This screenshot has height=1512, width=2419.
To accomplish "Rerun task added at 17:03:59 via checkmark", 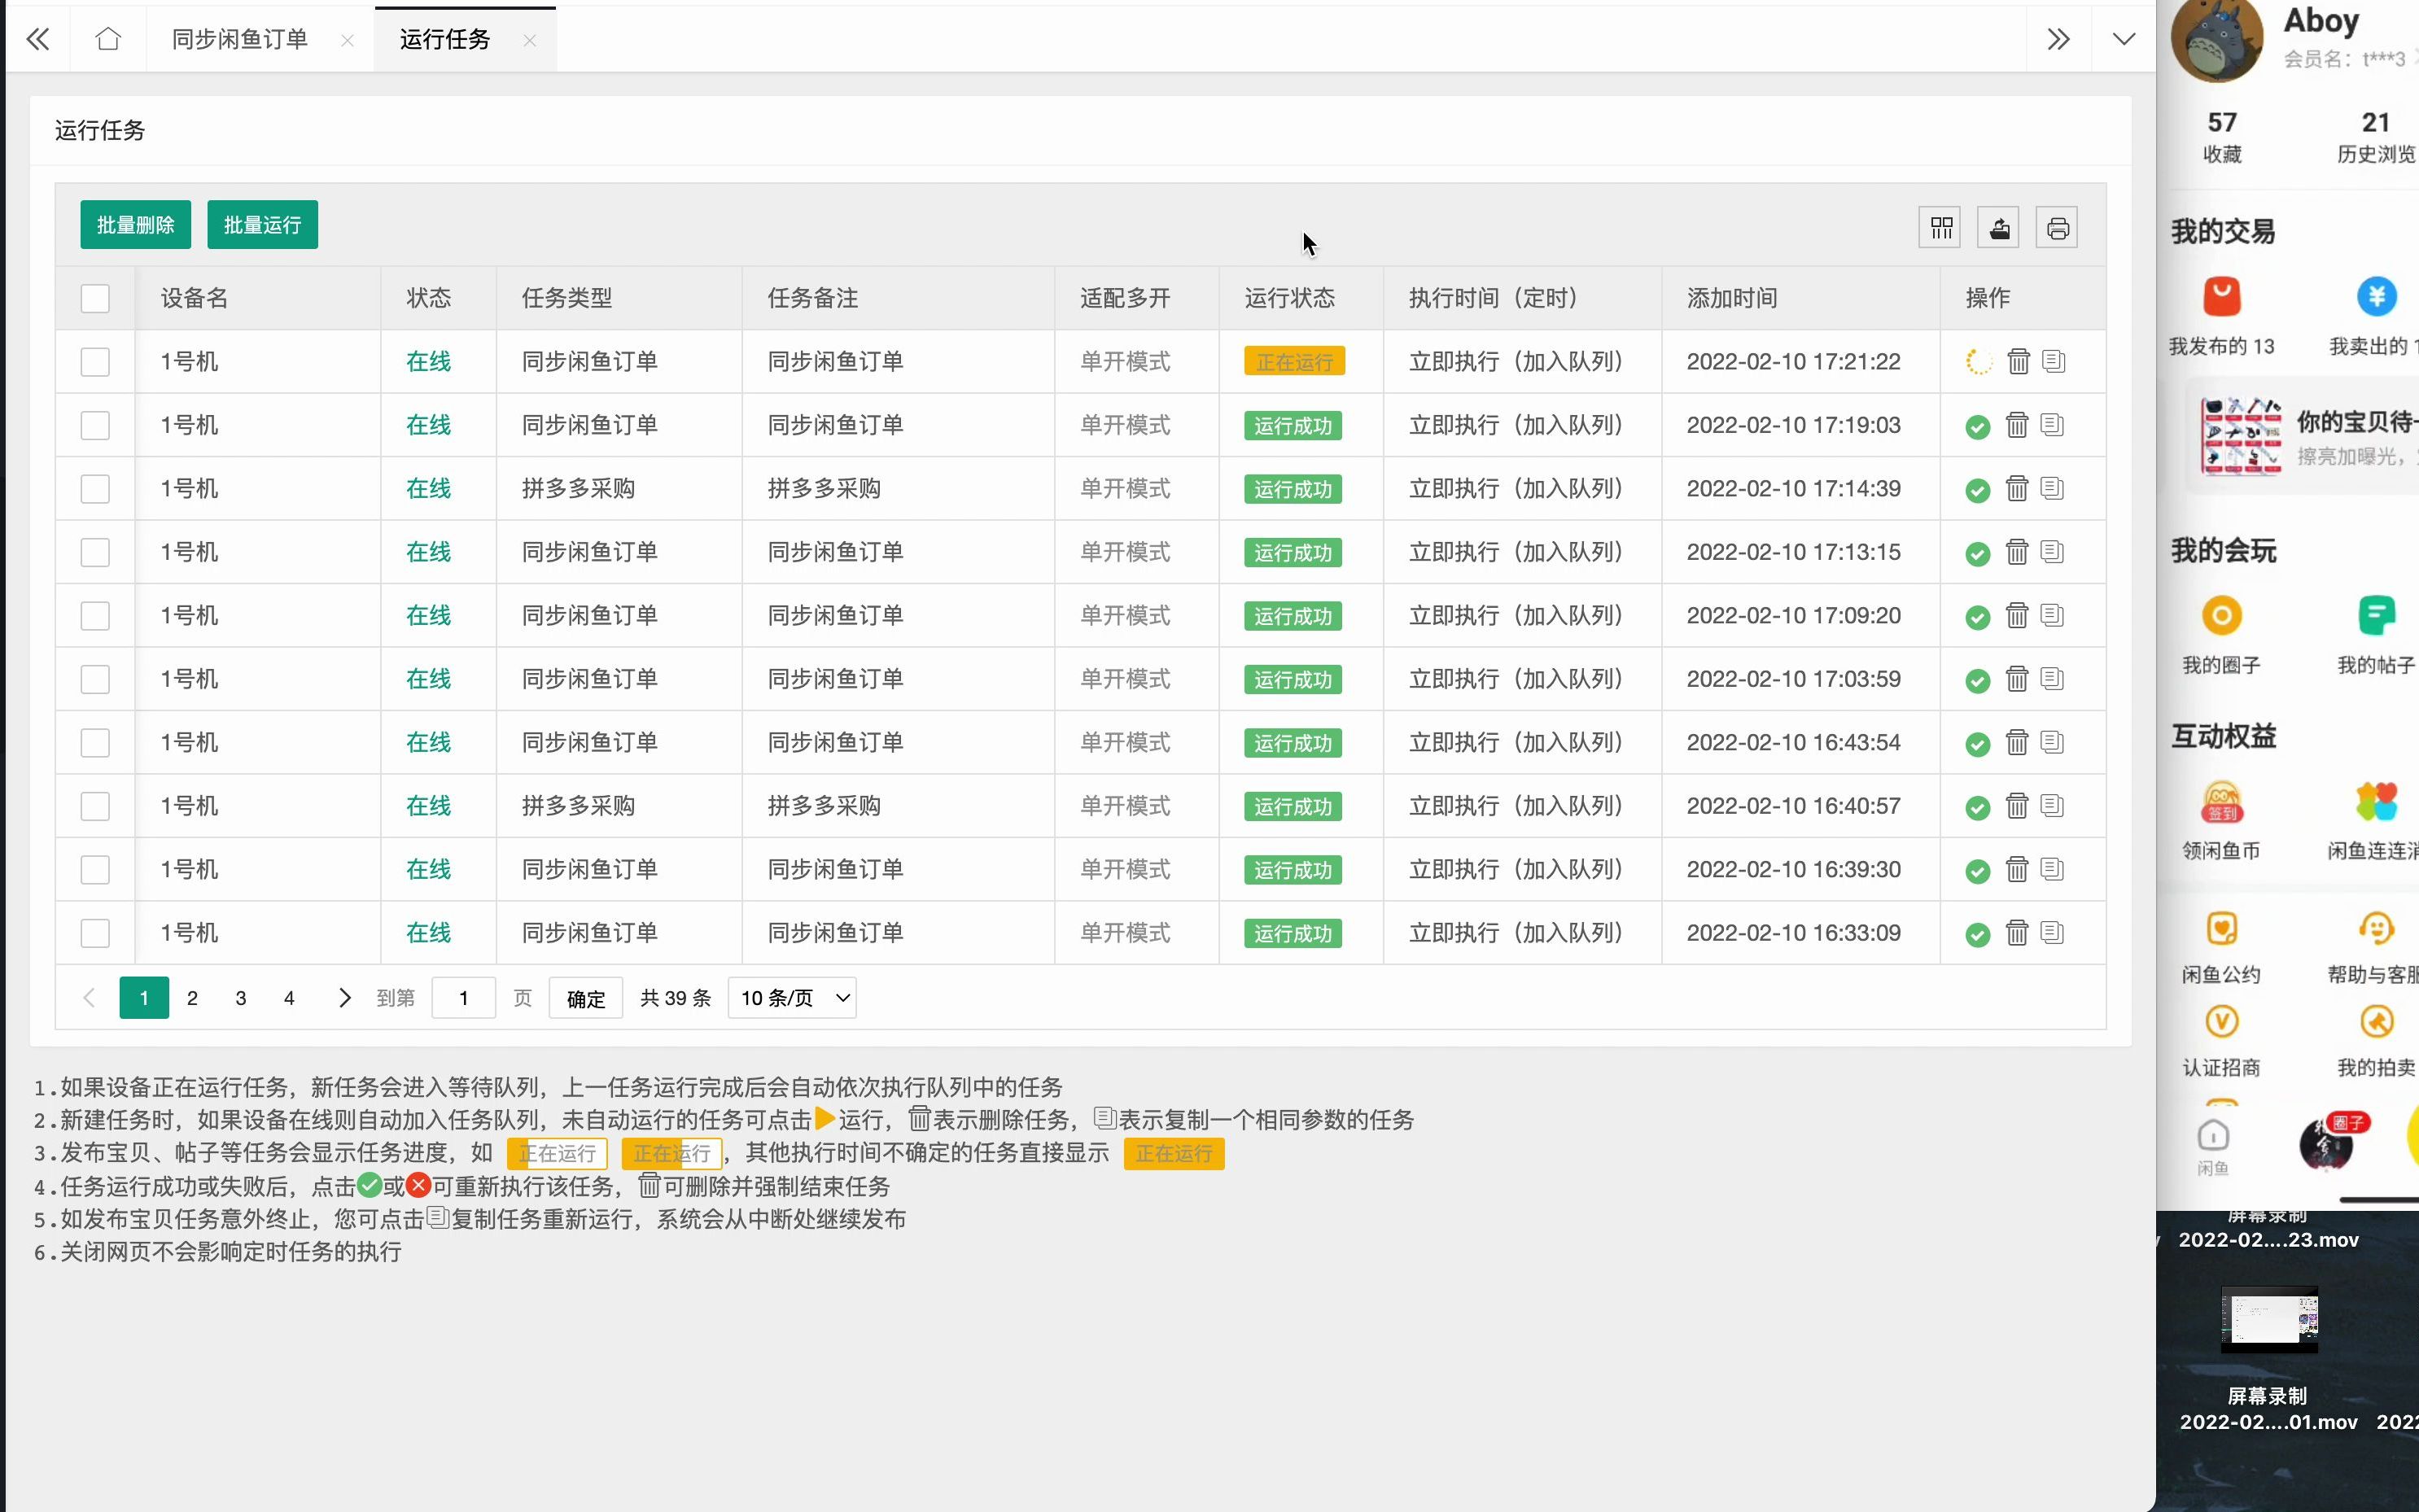I will click(1977, 681).
